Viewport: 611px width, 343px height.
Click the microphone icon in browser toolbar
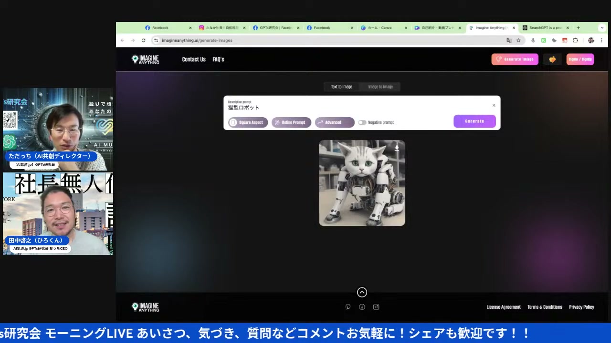[533, 40]
